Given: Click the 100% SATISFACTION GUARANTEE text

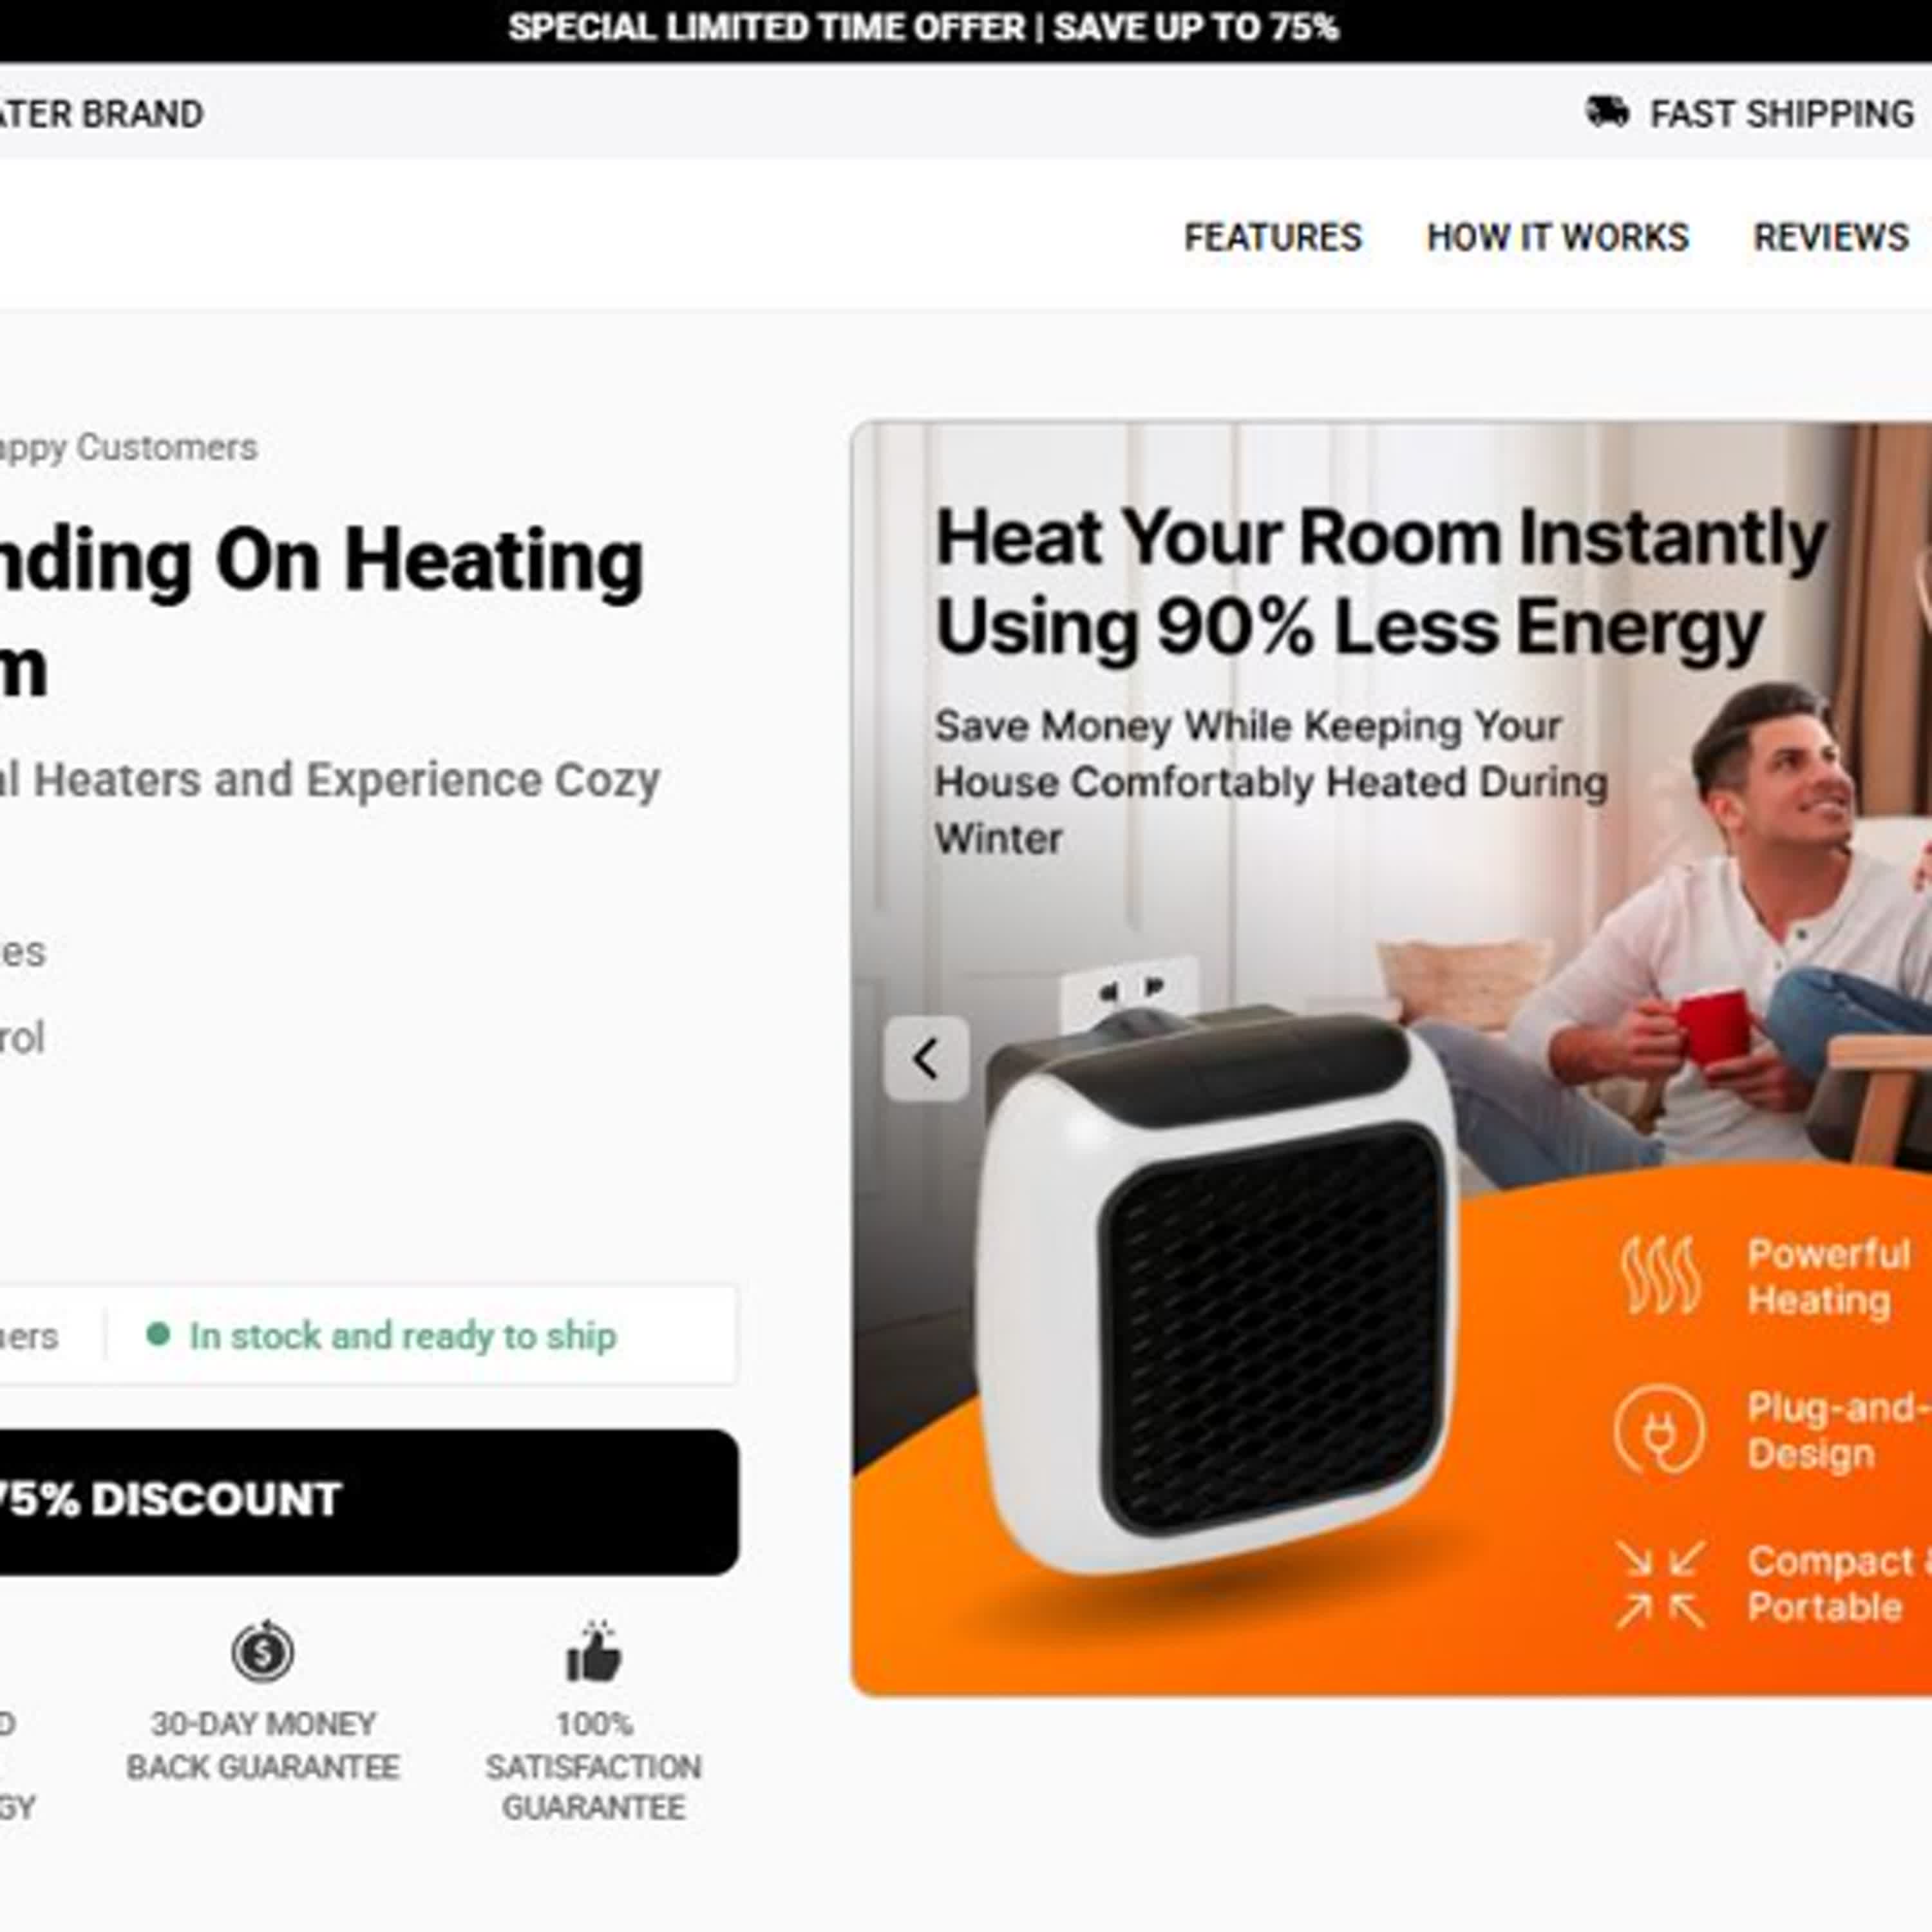Looking at the screenshot, I should tap(594, 1766).
